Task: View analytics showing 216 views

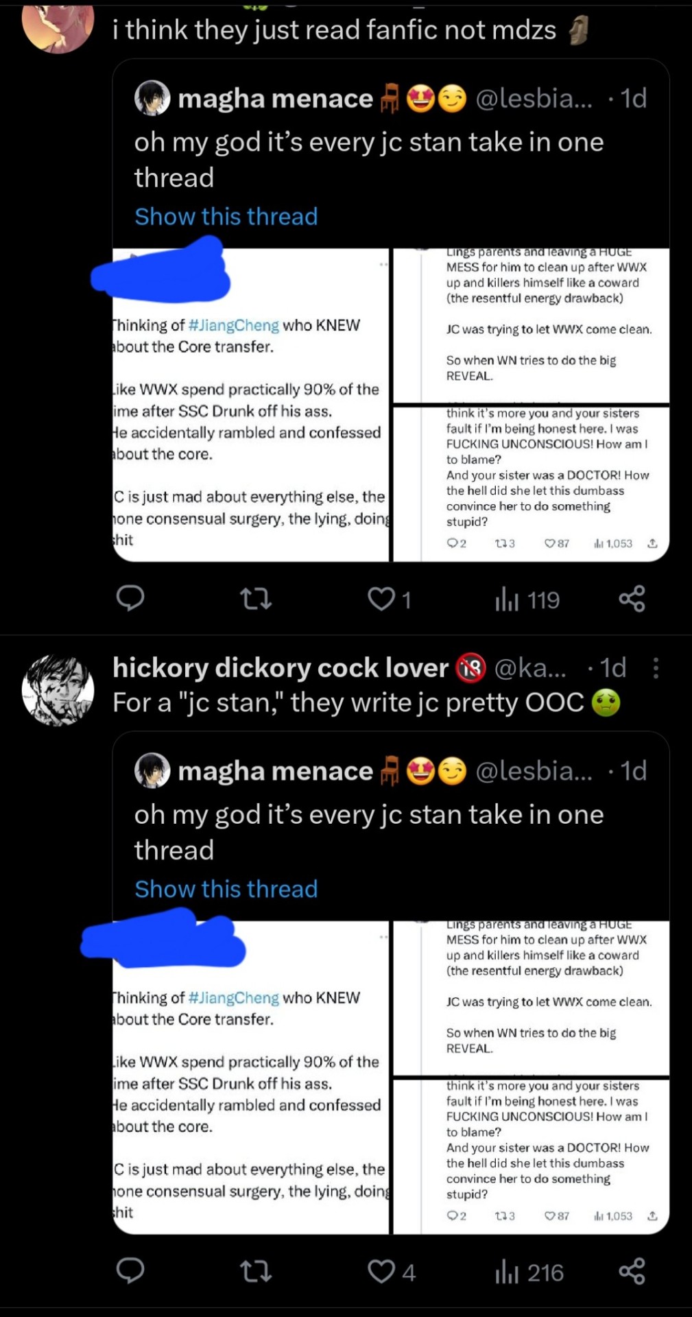Action: [529, 1273]
